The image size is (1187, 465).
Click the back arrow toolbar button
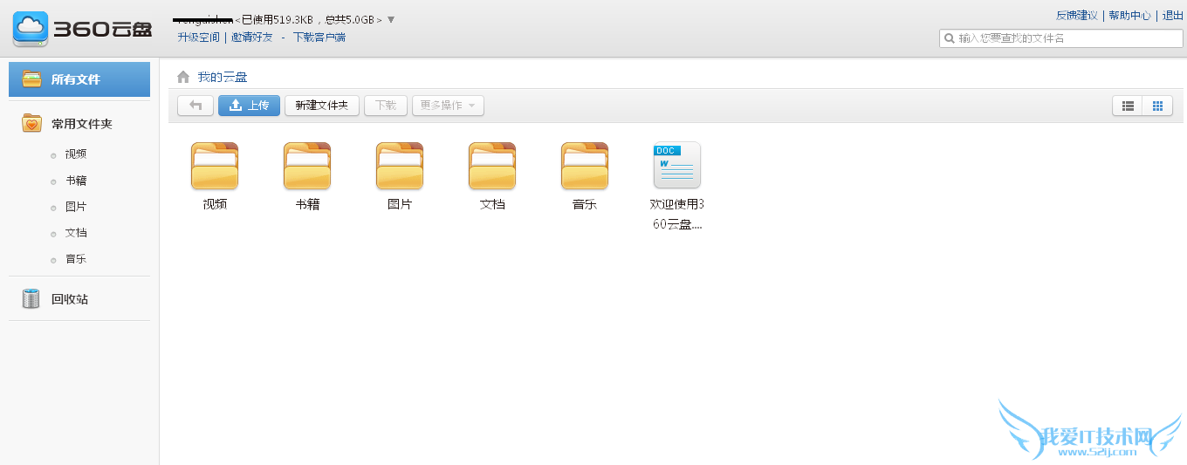196,106
